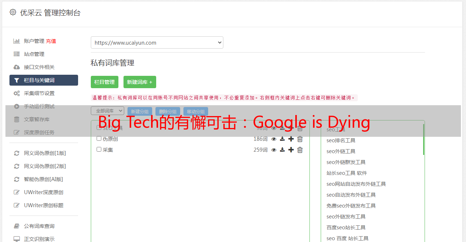The width and height of the screenshot is (466, 242).
Task: Click the eye icon for 伪原创 library
Action: pos(274,139)
